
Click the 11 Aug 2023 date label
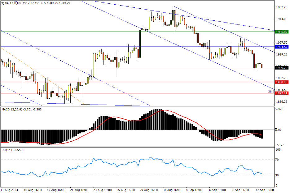[x=9, y=190]
